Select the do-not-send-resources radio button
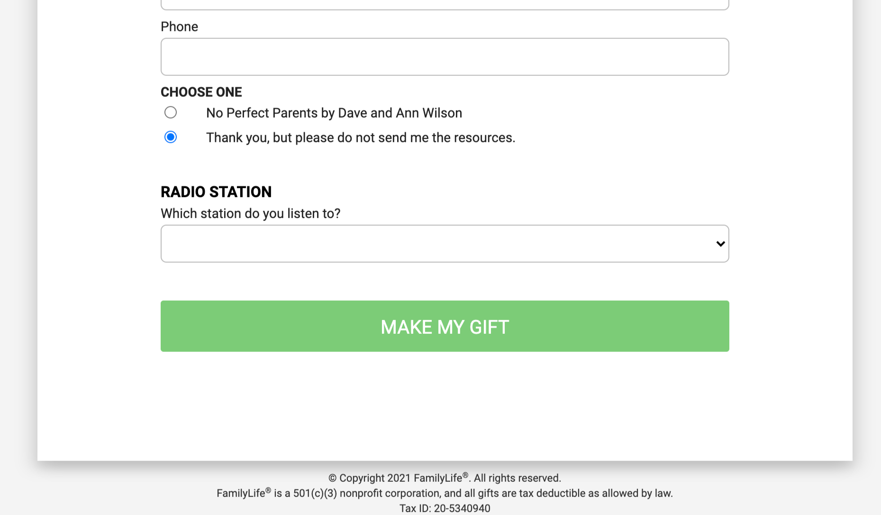 171,137
